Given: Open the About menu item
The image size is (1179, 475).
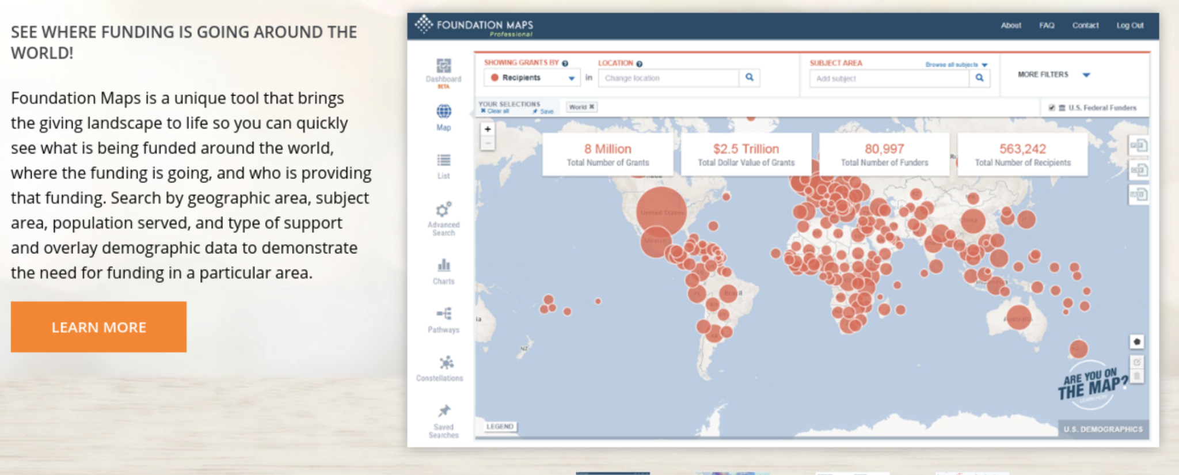Looking at the screenshot, I should [1010, 25].
